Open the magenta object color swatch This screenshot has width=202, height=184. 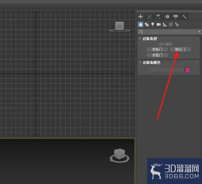pyautogui.click(x=187, y=70)
